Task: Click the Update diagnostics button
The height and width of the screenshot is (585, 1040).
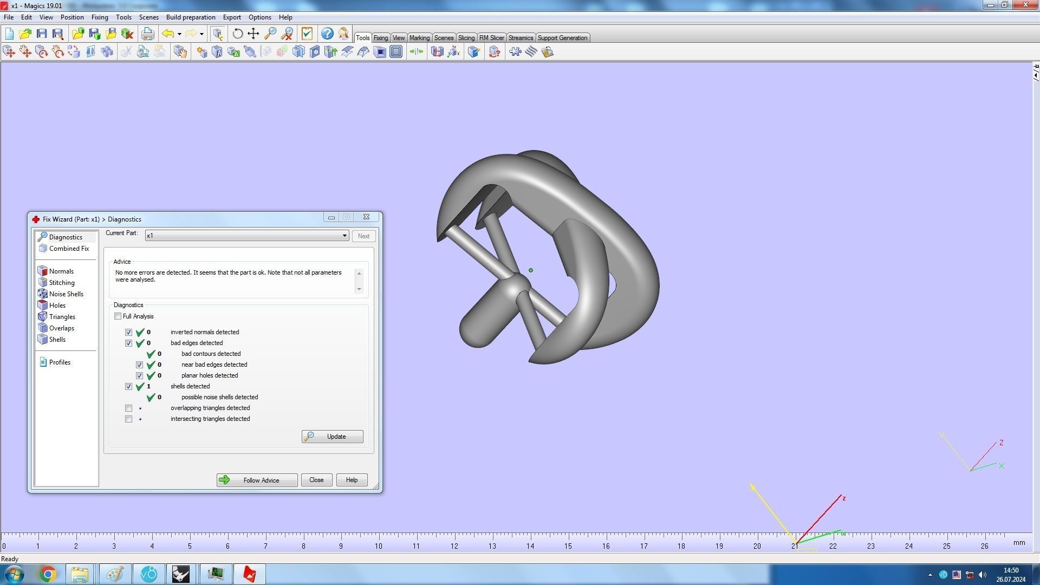Action: 332,437
